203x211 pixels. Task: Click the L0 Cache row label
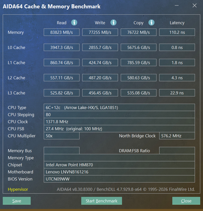coord(16,47)
